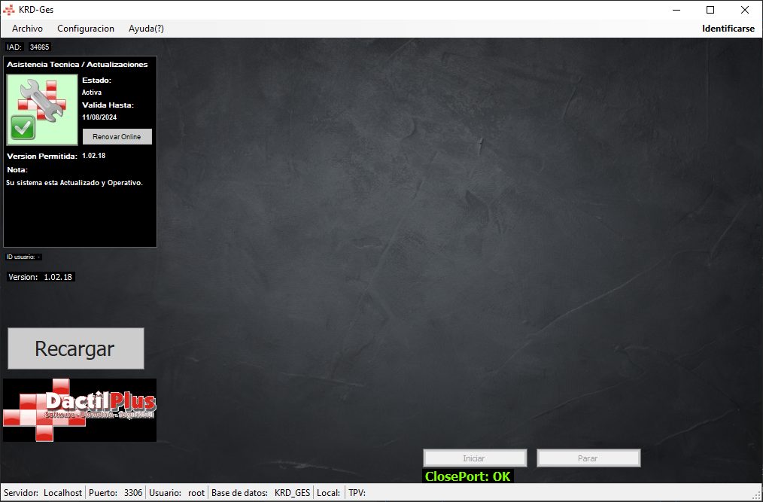Click the Valida Hasta date 11/08/2024

(x=99, y=117)
